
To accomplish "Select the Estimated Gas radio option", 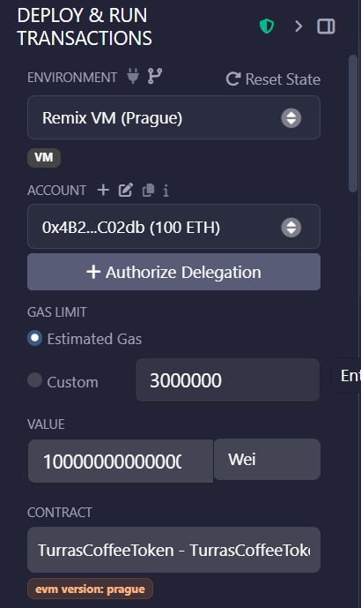I will tap(35, 338).
